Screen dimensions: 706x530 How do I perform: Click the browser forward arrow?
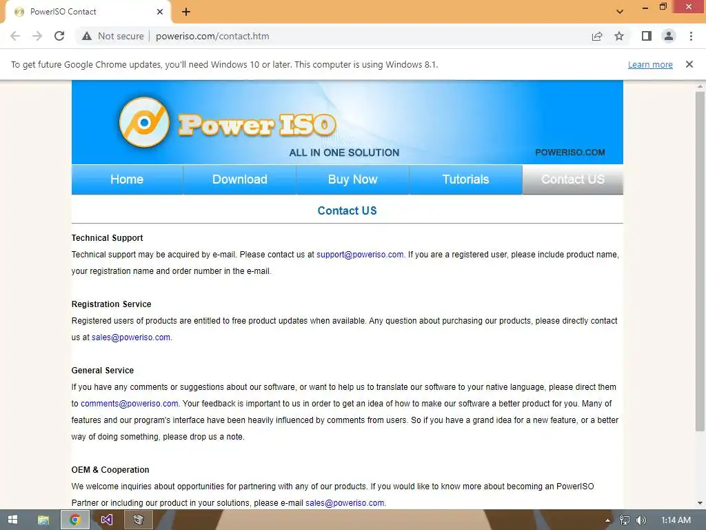click(x=37, y=36)
